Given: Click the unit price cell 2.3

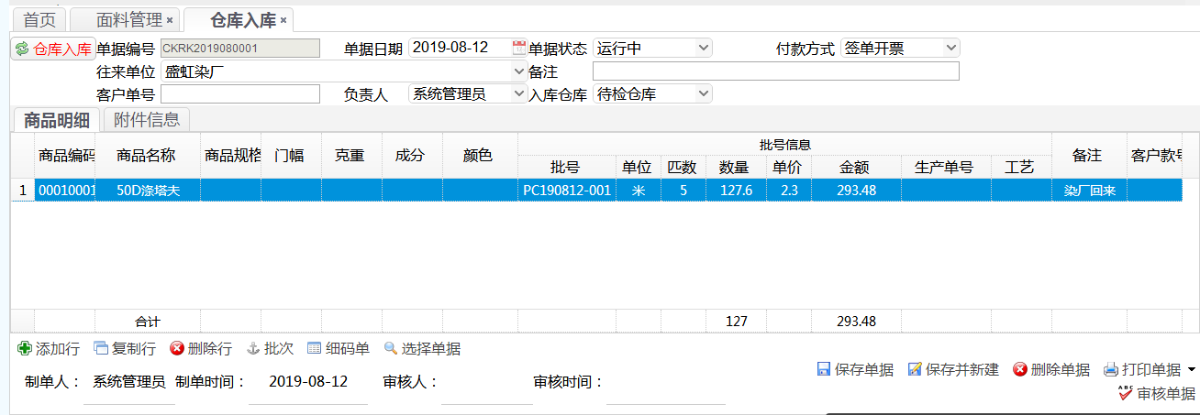Looking at the screenshot, I should (788, 191).
